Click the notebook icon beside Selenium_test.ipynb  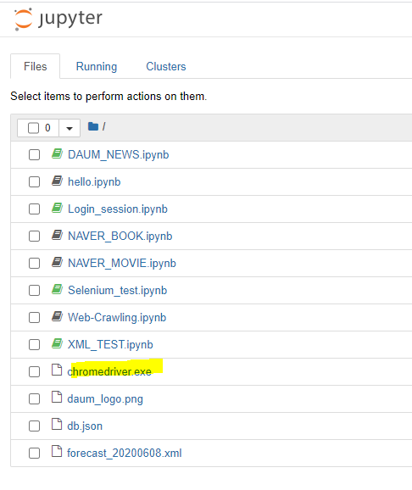click(57, 289)
